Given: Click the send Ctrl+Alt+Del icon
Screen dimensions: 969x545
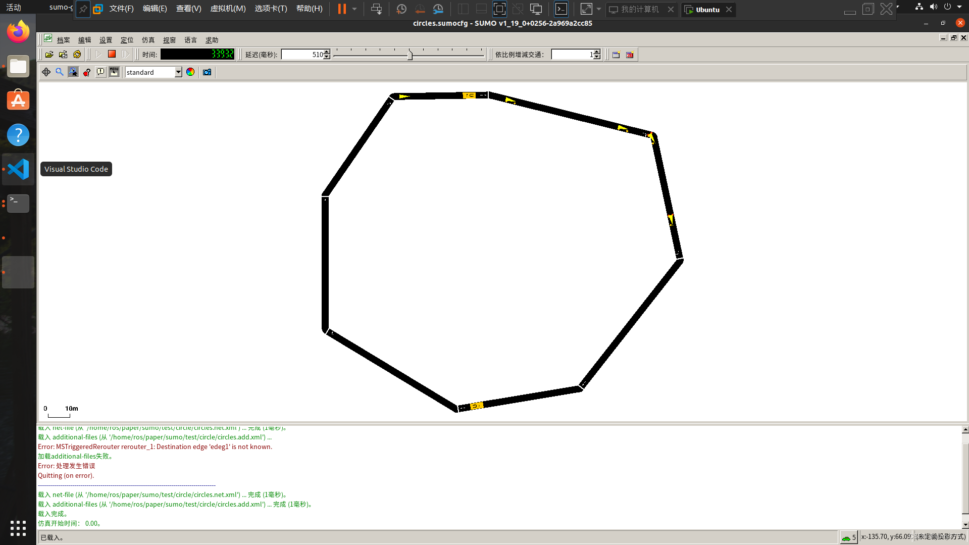Looking at the screenshot, I should 376,9.
